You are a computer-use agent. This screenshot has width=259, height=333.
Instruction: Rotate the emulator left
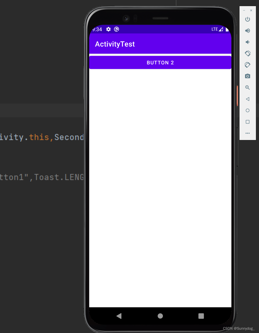click(x=248, y=53)
